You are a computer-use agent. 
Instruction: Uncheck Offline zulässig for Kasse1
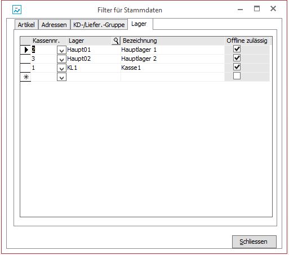click(x=237, y=67)
